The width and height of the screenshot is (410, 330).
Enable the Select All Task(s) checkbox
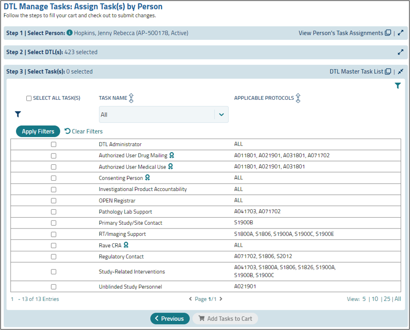pos(29,98)
